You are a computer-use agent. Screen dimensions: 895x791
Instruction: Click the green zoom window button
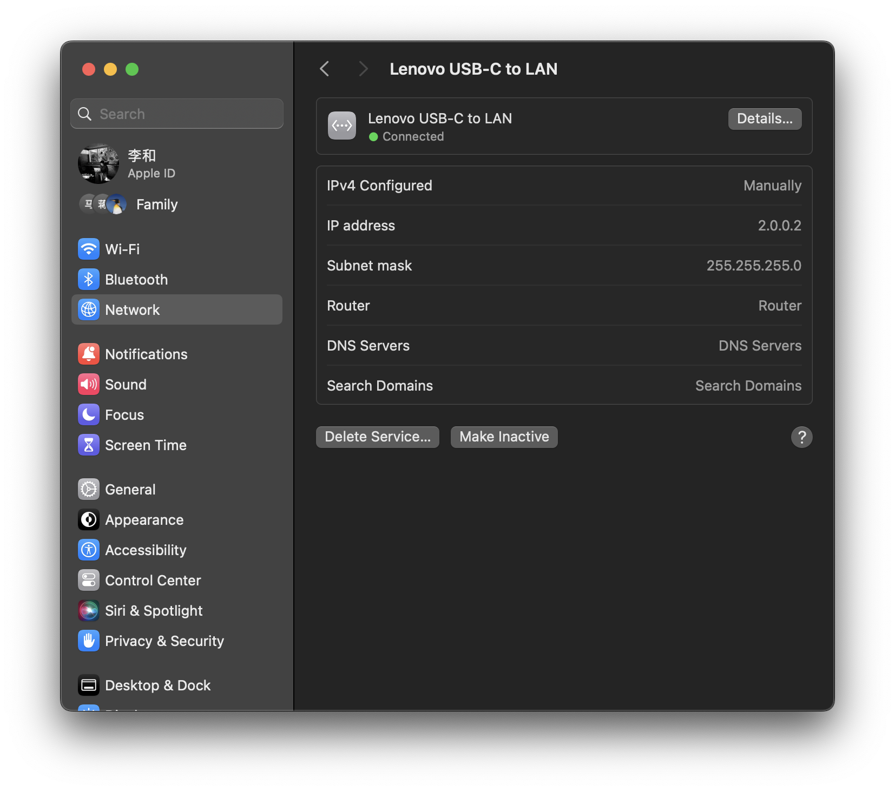[x=132, y=69]
